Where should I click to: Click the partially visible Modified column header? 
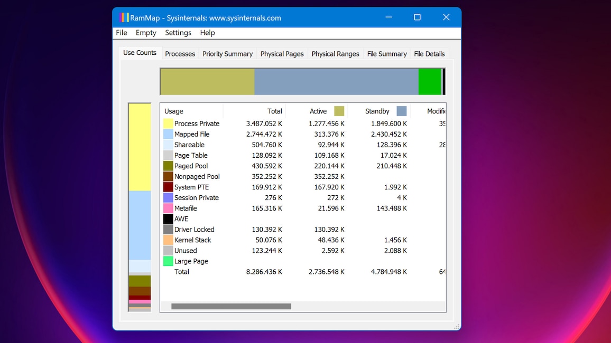pyautogui.click(x=428, y=111)
